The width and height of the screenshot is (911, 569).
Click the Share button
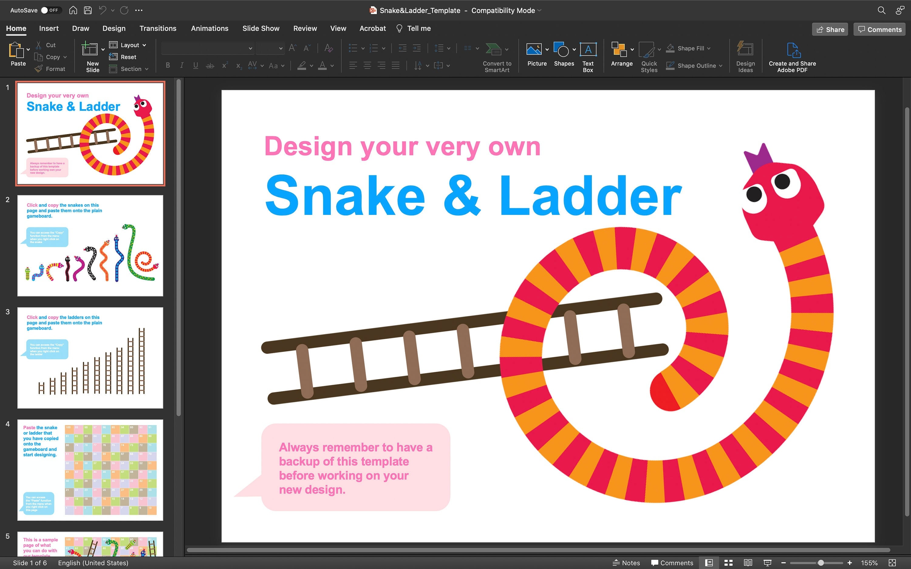830,29
